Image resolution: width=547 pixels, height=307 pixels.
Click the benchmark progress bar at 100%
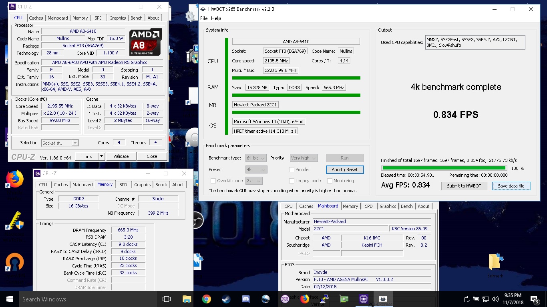444,168
